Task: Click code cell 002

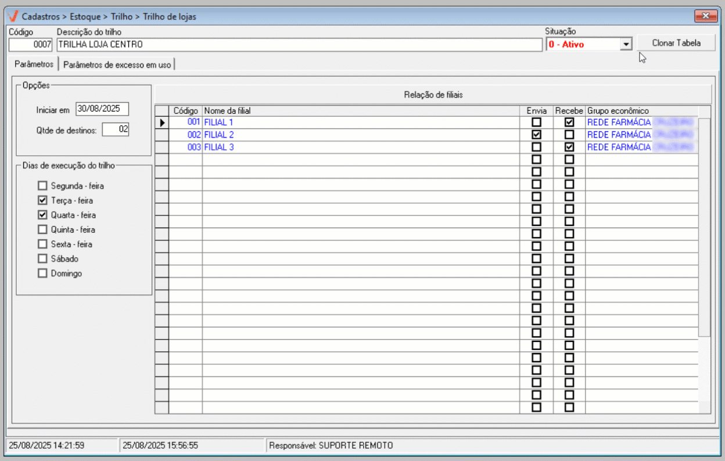Action: click(x=185, y=135)
